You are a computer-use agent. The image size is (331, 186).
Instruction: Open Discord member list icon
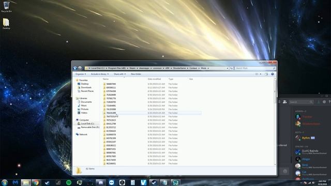coord(285,102)
